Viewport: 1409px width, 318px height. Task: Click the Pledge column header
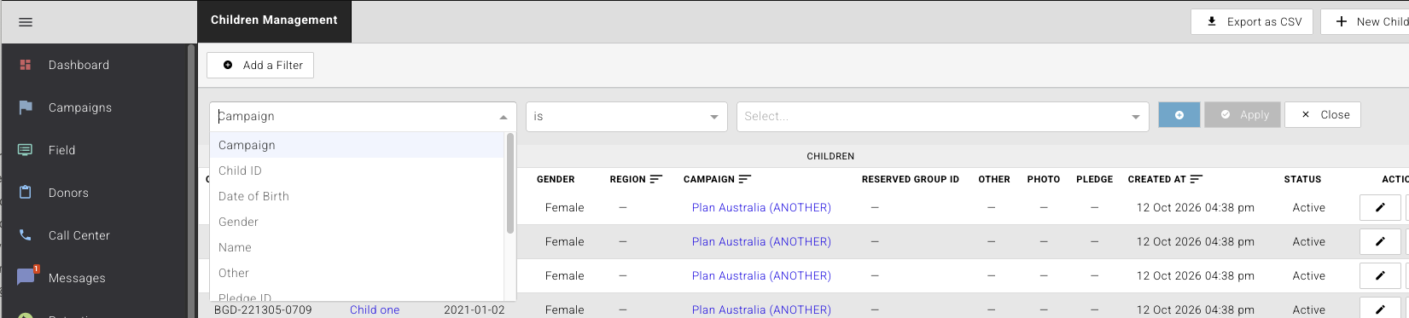coord(1095,179)
